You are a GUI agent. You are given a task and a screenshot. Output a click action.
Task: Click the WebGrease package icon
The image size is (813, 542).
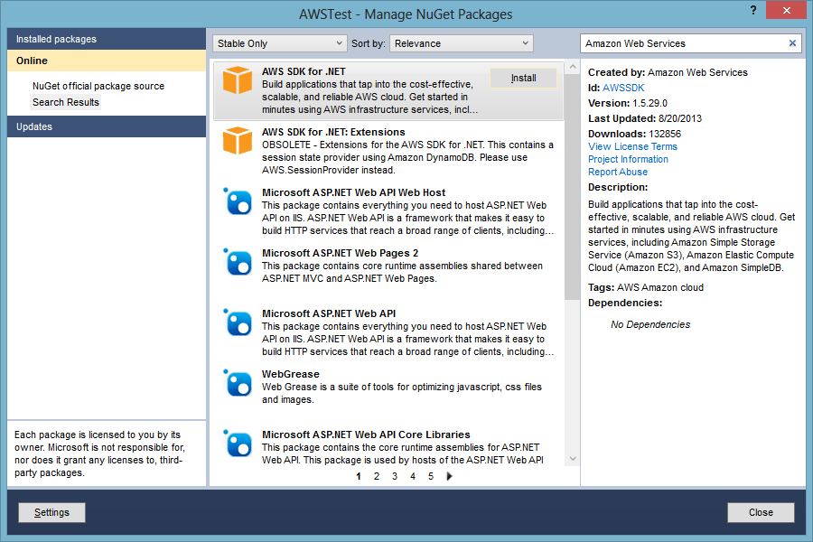coord(238,383)
